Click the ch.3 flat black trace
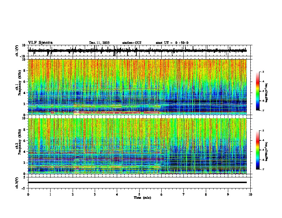 (137, 182)
